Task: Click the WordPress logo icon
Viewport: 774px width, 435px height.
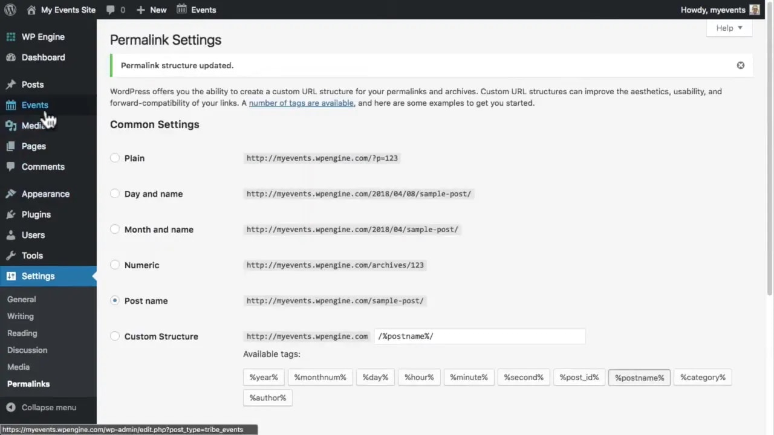Action: click(10, 10)
